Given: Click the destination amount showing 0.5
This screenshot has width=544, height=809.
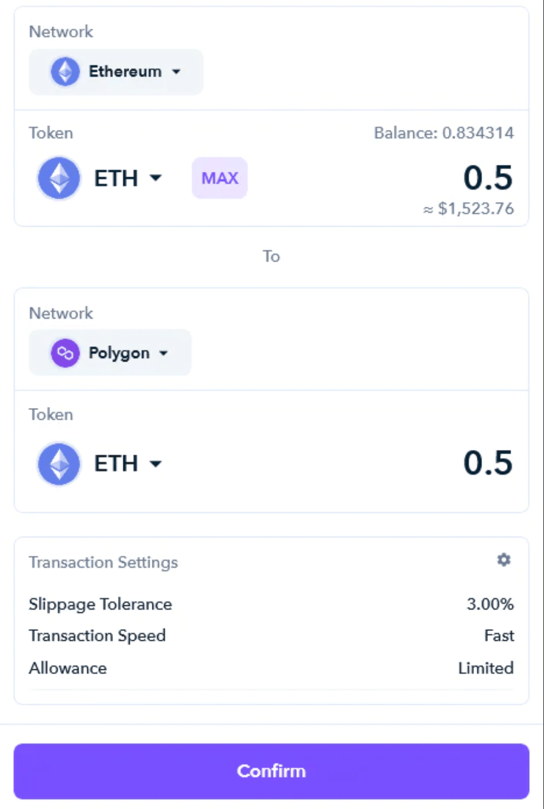Looking at the screenshot, I should (488, 463).
